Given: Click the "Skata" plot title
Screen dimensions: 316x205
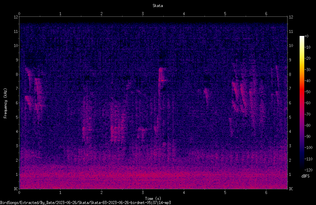Looking at the screenshot, I should point(158,6).
